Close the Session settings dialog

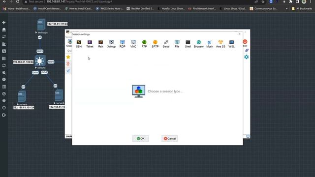point(239,34)
